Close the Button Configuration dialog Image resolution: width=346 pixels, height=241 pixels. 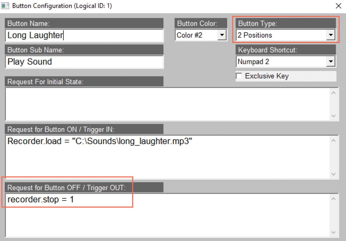pyautogui.click(x=338, y=6)
